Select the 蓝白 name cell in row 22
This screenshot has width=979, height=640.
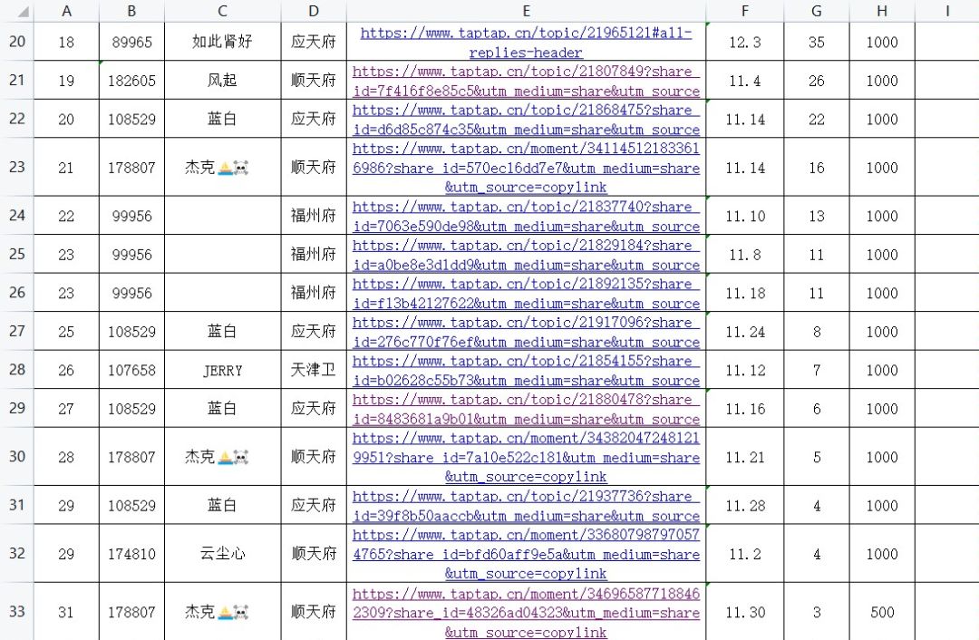tap(222, 119)
